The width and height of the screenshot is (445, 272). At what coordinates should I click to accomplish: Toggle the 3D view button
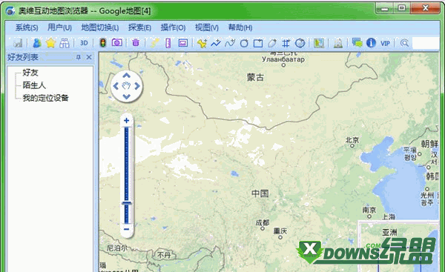pos(84,43)
